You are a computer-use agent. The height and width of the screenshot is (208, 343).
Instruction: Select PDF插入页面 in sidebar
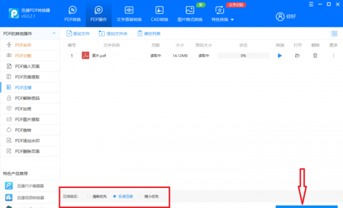tap(30, 66)
